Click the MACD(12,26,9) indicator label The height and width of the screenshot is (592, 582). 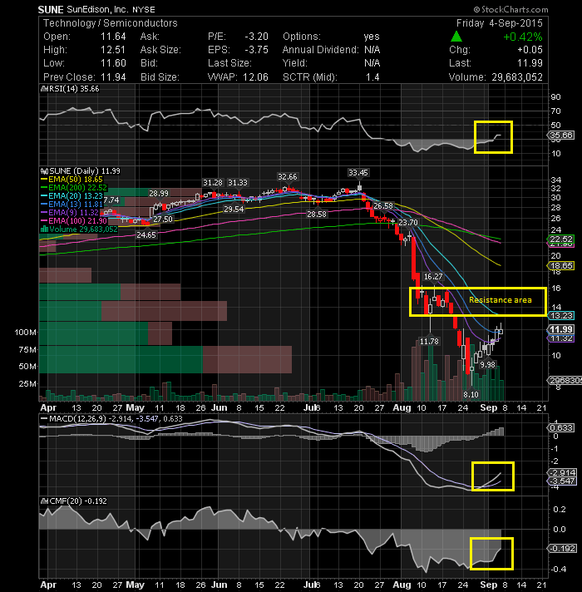pyautogui.click(x=78, y=419)
